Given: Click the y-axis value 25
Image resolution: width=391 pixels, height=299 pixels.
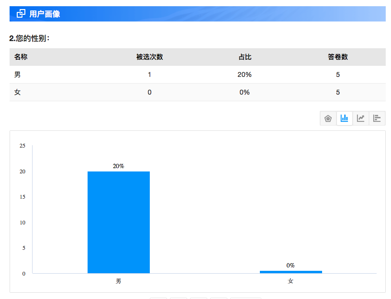Looking at the screenshot, I should point(22,146).
